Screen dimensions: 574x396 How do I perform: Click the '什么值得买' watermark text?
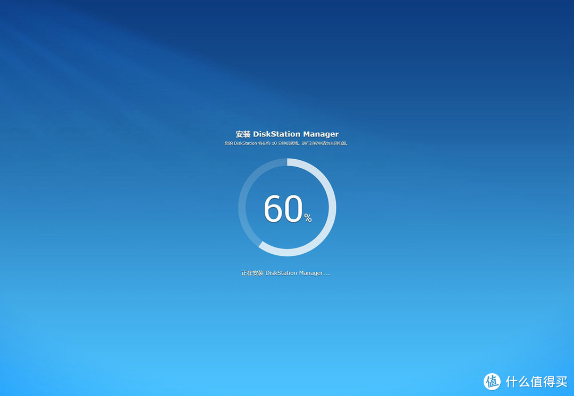[536, 381]
